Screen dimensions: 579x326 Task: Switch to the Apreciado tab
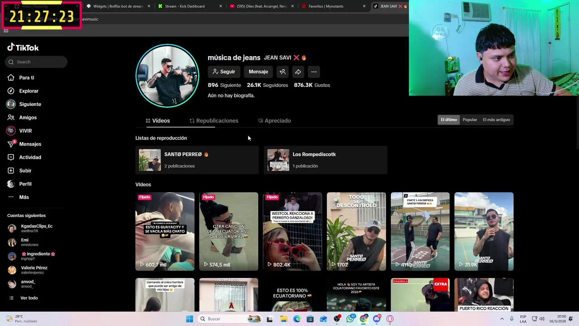[x=275, y=121]
